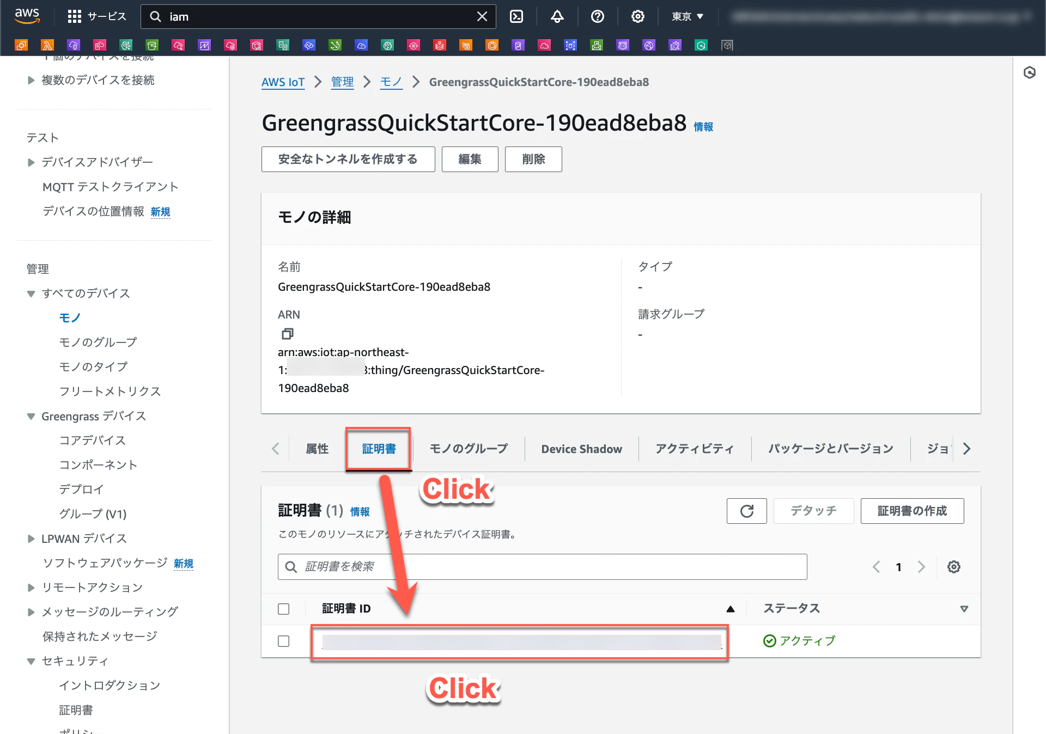Image resolution: width=1046 pixels, height=734 pixels.
Task: Sort the ステータス column arrow
Action: tap(964, 609)
